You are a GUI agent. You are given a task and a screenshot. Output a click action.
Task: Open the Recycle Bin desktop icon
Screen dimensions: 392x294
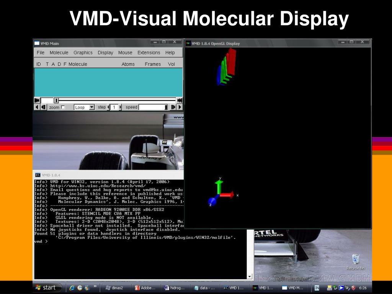[x=356, y=262]
